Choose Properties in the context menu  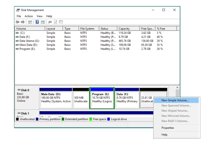pos(176,128)
